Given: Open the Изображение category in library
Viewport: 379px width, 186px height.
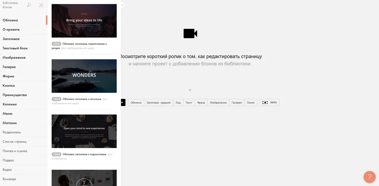Looking at the screenshot, I should tap(23, 58).
